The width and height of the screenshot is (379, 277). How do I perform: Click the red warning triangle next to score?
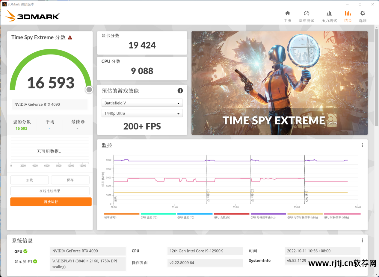70,37
